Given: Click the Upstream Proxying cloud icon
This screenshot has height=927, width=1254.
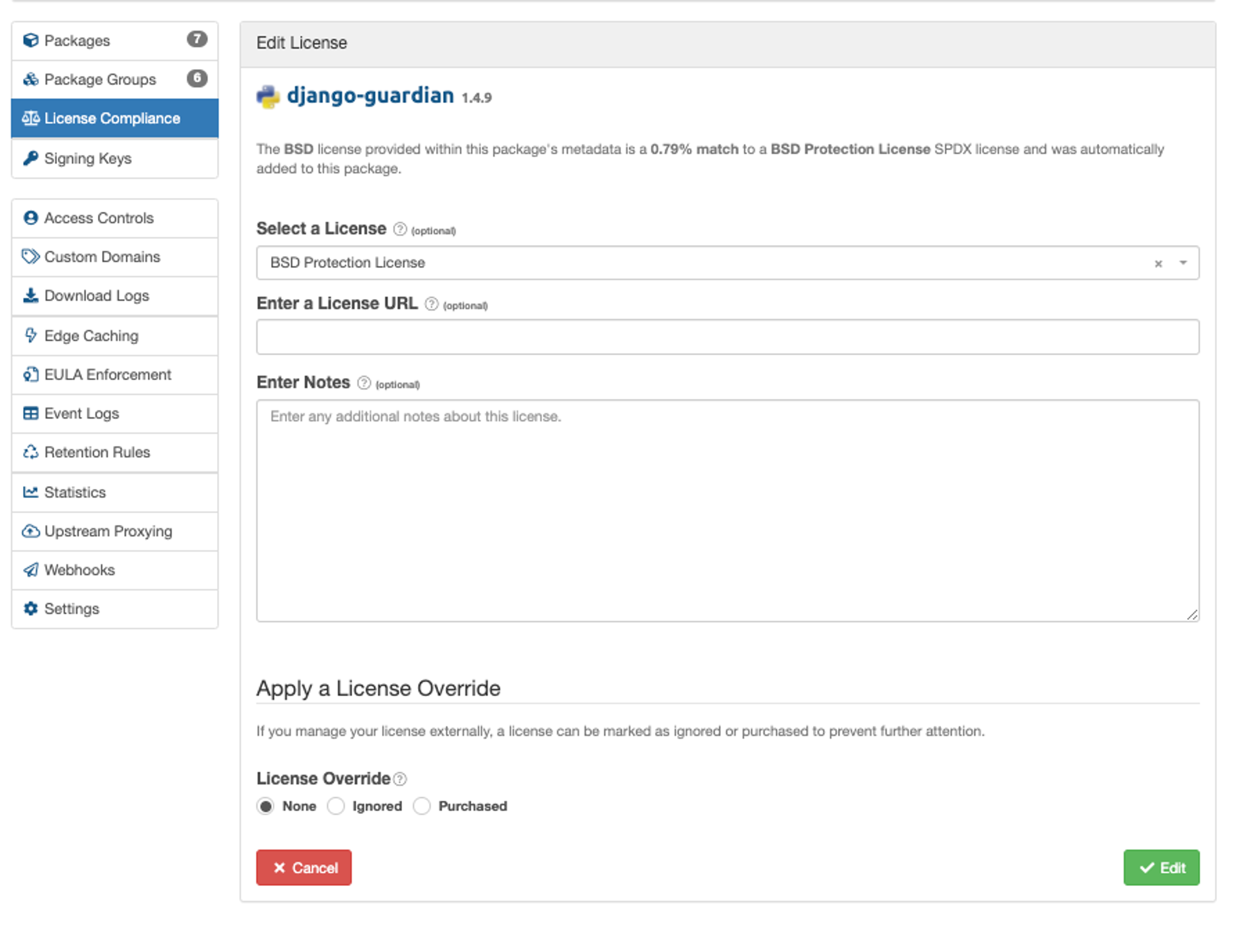Looking at the screenshot, I should point(30,531).
